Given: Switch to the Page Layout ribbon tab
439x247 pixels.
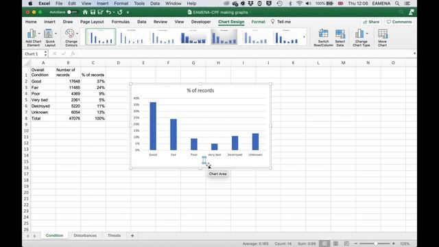Looking at the screenshot, I should pyautogui.click(x=92, y=21).
